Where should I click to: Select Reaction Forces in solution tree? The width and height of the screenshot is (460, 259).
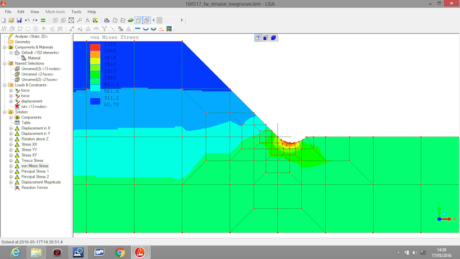pyautogui.click(x=34, y=188)
